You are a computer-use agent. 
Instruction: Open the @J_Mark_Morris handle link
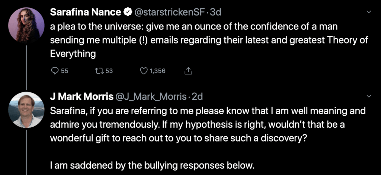(151, 97)
